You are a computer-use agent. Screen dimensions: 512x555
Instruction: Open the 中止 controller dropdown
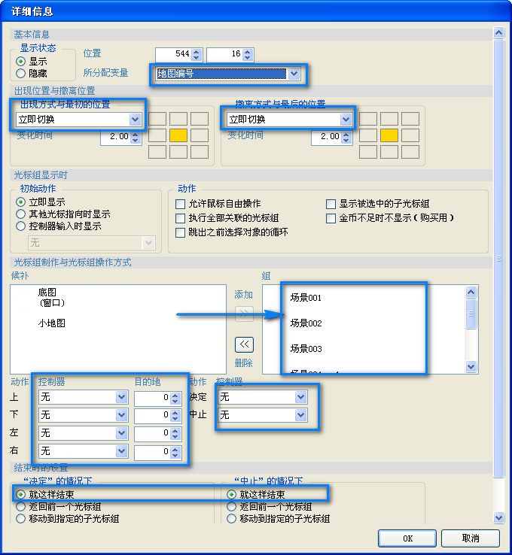(x=300, y=415)
